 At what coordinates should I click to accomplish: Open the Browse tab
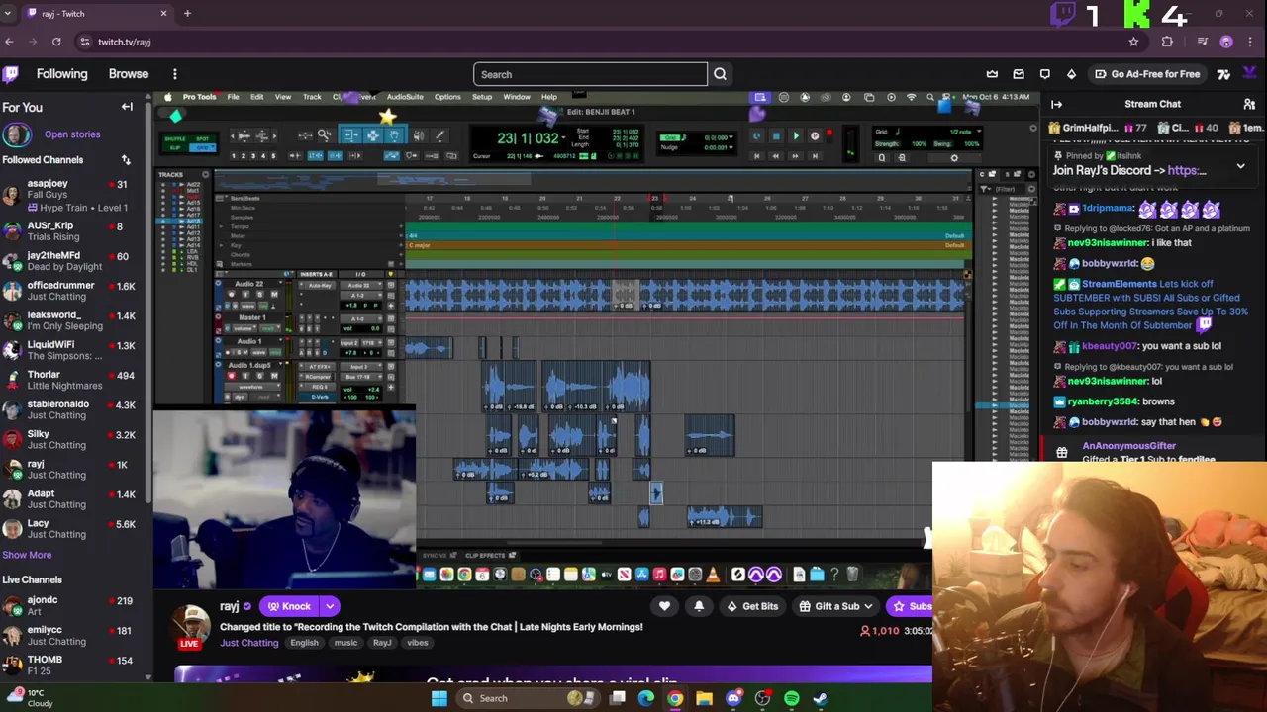pyautogui.click(x=129, y=74)
